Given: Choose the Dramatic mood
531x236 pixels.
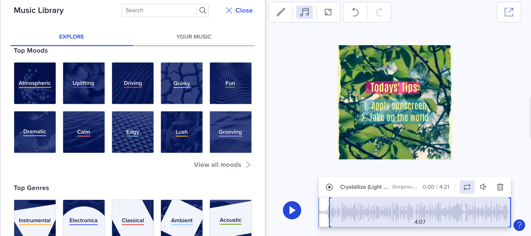Looking at the screenshot, I should pyautogui.click(x=35, y=132).
